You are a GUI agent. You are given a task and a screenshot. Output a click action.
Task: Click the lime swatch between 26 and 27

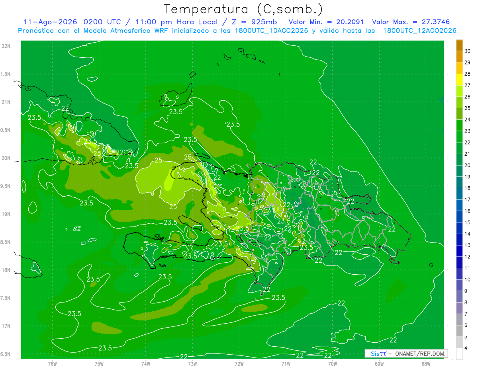point(459,91)
